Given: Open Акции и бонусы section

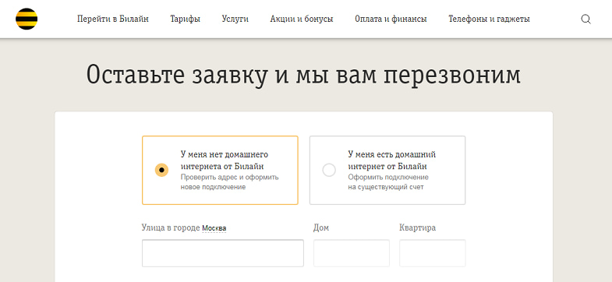Looking at the screenshot, I should (302, 19).
